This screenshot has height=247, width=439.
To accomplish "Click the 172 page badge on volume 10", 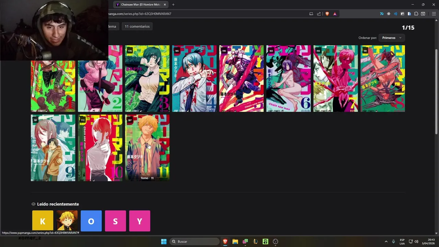I will click(x=83, y=120).
